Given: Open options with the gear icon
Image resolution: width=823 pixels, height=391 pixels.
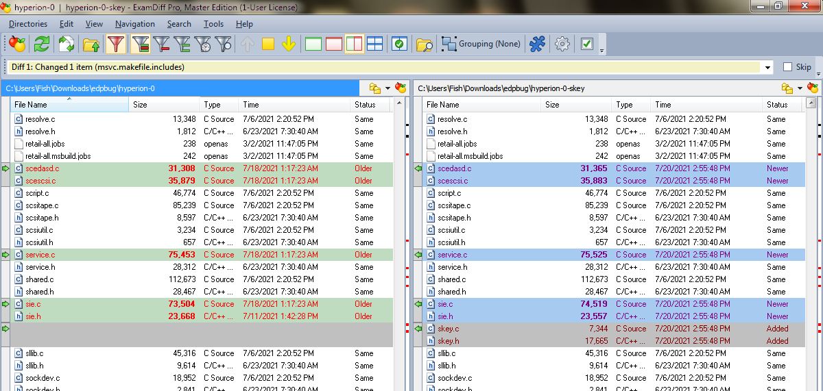Looking at the screenshot, I should tap(562, 45).
